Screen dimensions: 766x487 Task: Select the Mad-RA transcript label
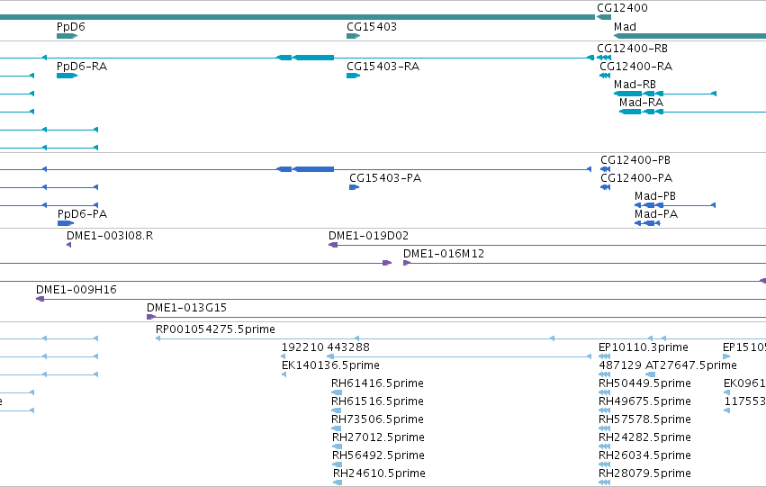[641, 103]
